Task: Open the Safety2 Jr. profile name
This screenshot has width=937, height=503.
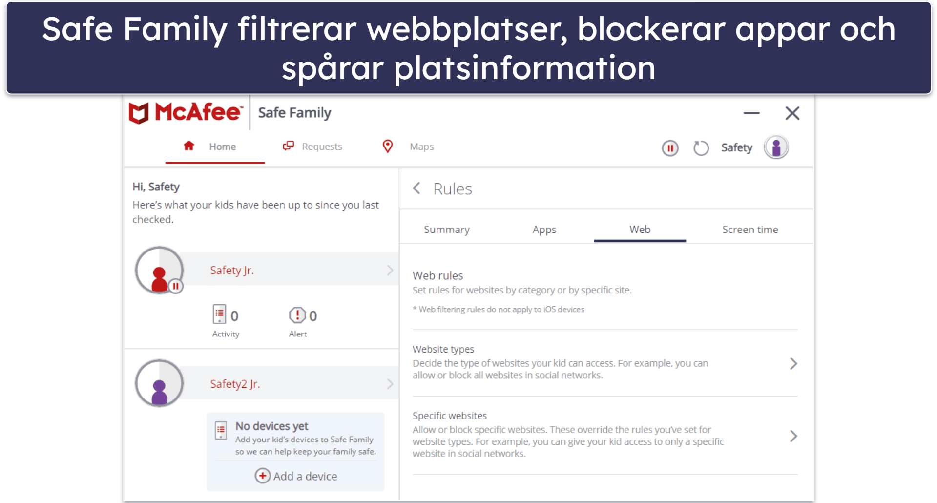Action: [x=235, y=384]
